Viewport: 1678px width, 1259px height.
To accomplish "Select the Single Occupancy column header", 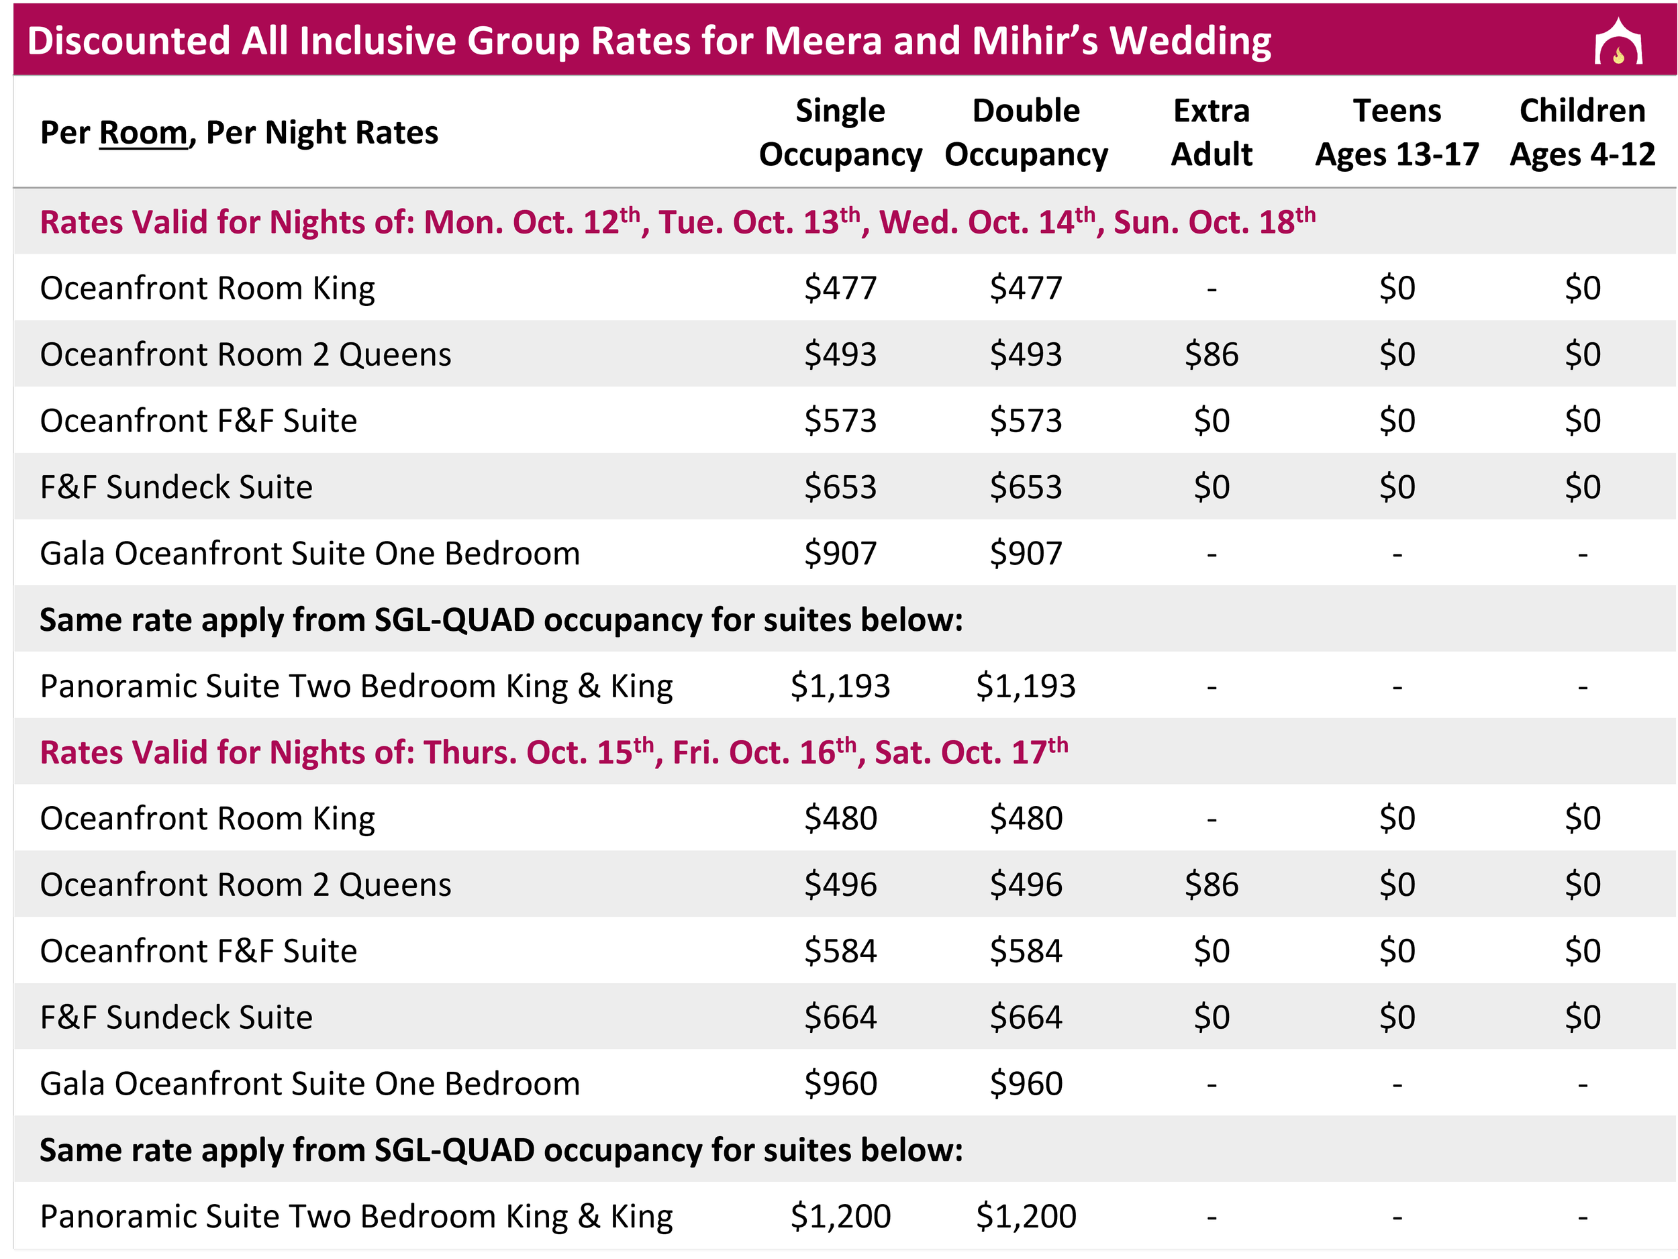I will coord(840,132).
